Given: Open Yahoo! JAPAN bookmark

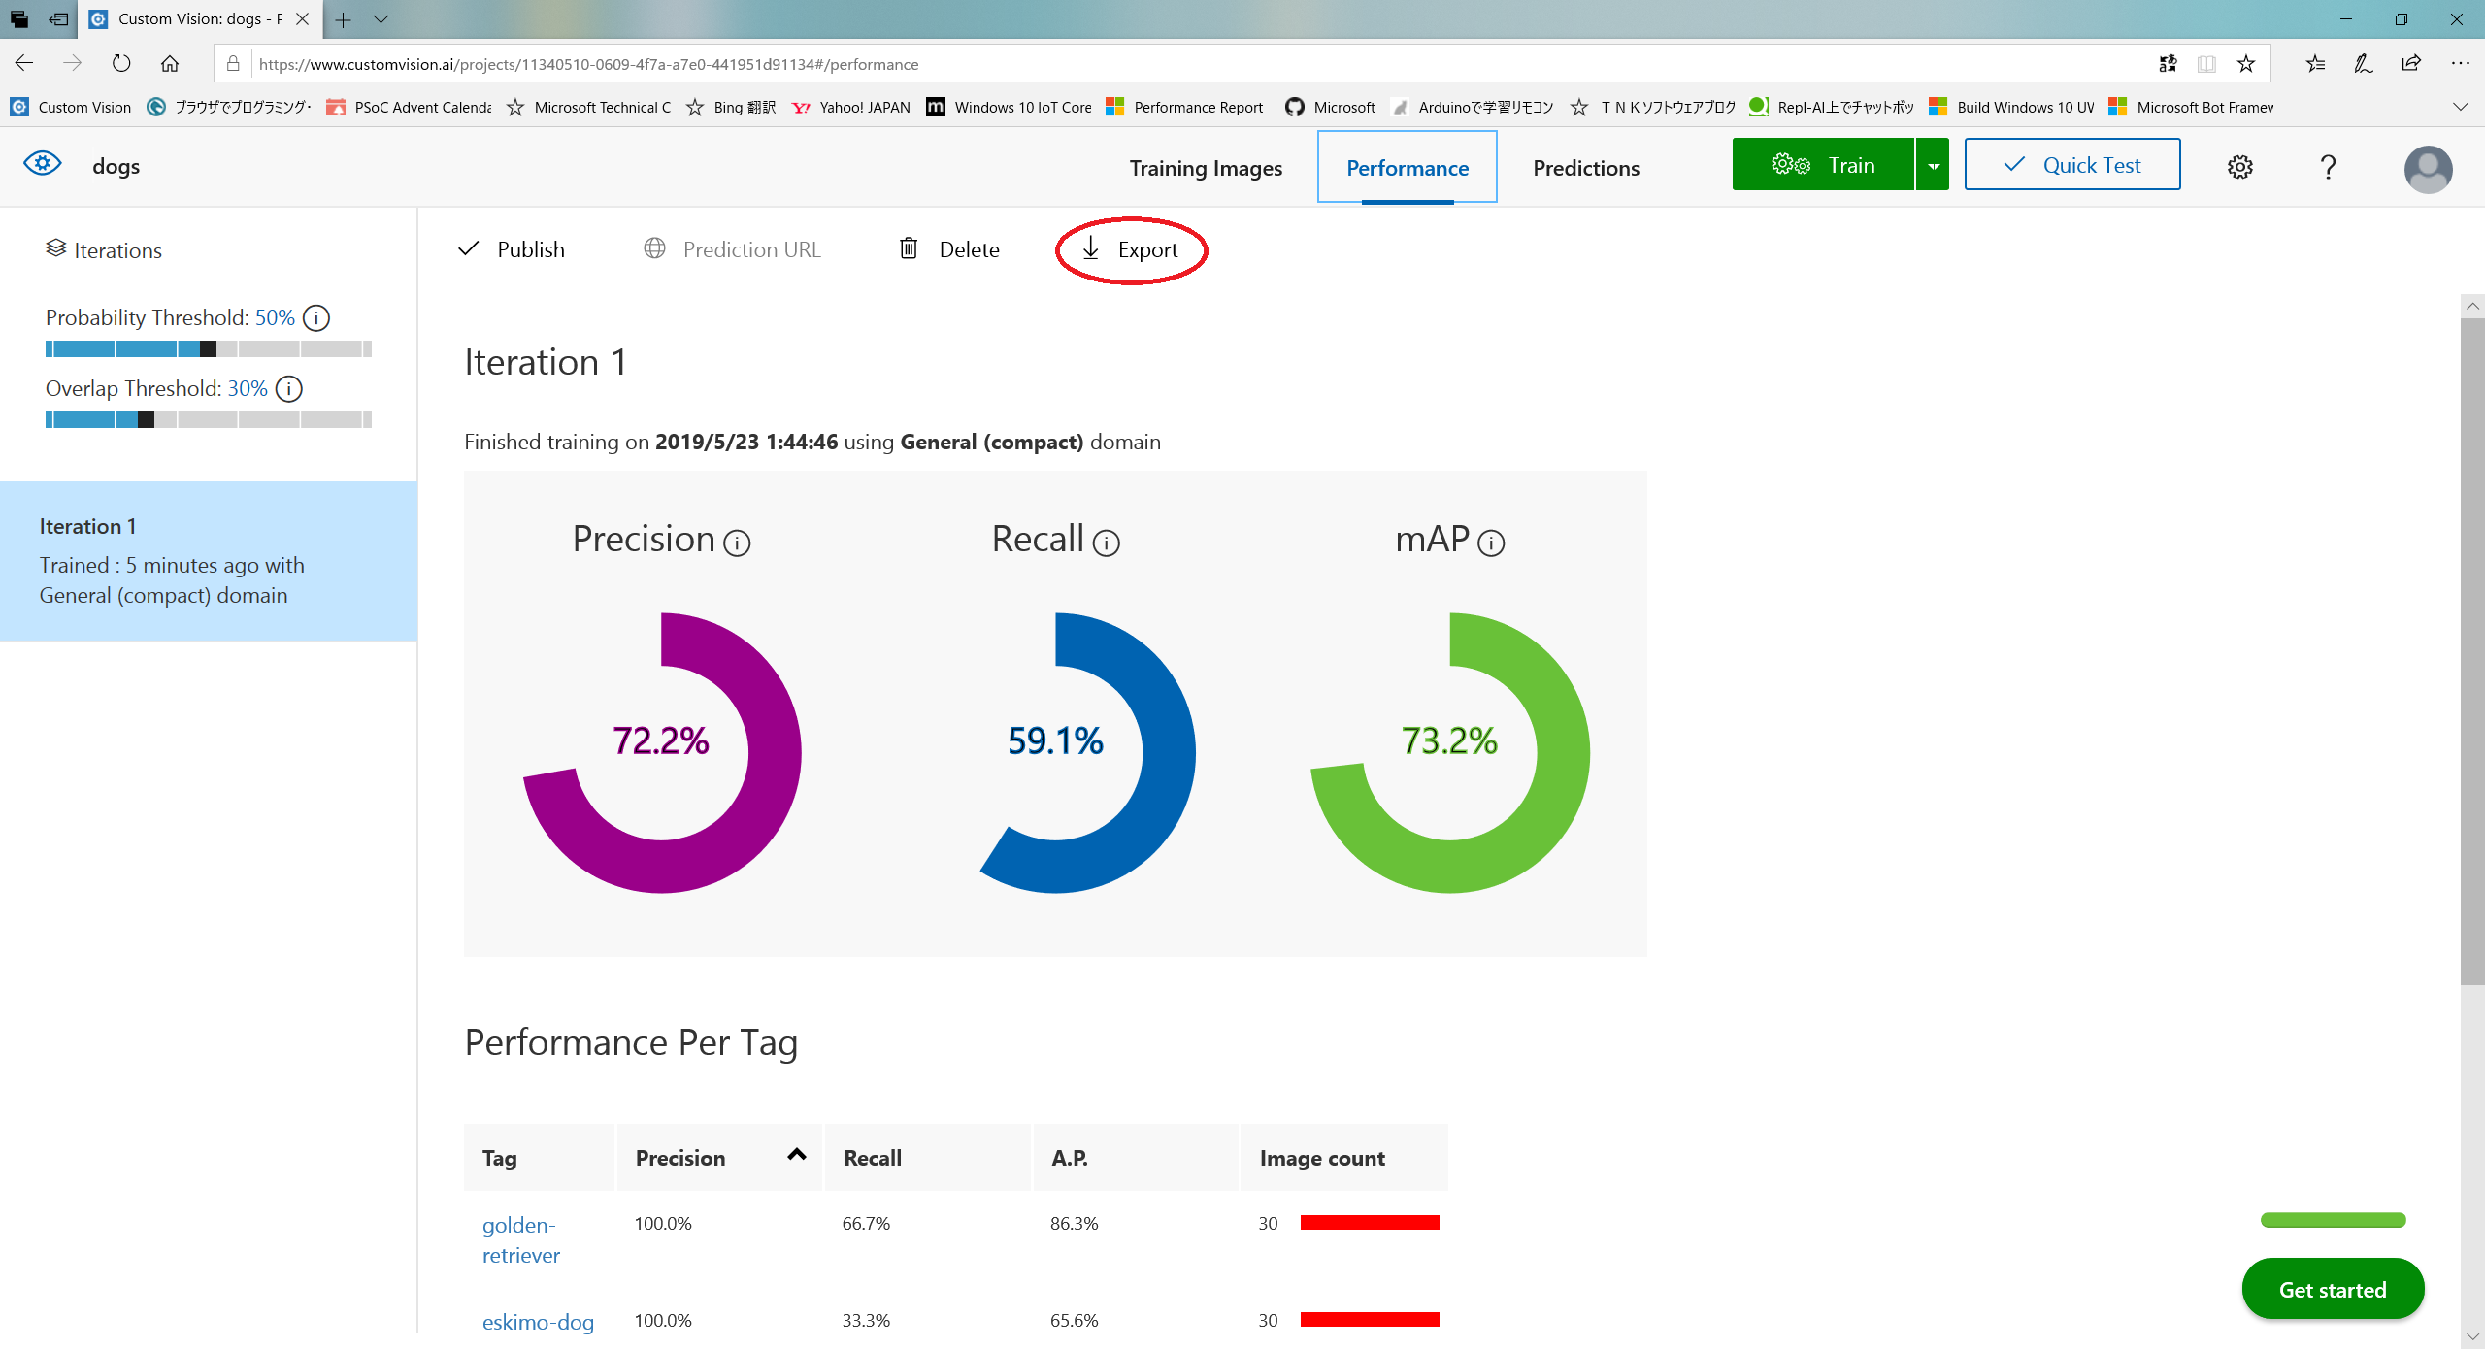Looking at the screenshot, I should 851,107.
